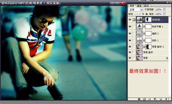The width and height of the screenshot is (172, 104).
Task: Toggle visibility of 曲线 1 layer
Action: (x=130, y=34)
